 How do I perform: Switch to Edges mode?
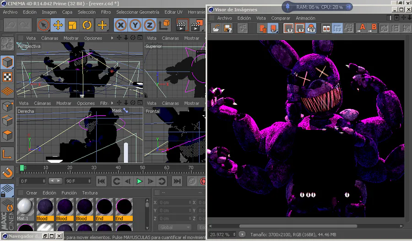point(7,121)
